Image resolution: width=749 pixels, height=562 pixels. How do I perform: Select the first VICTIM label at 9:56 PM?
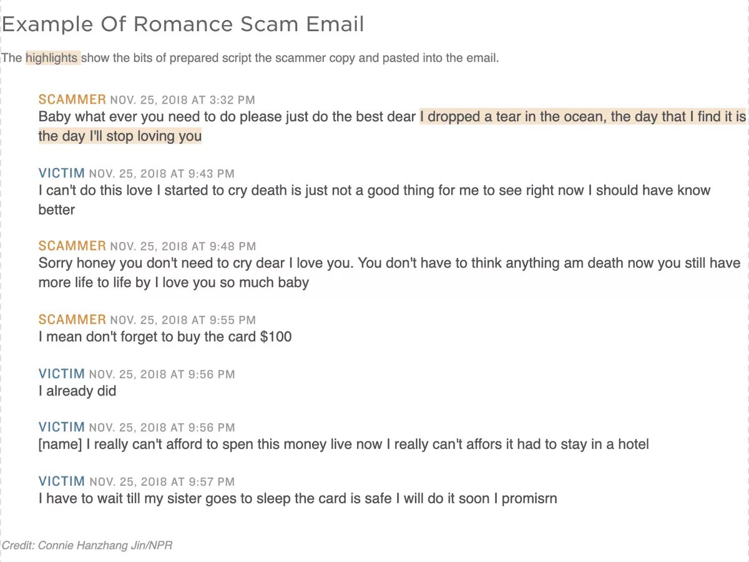(62, 374)
